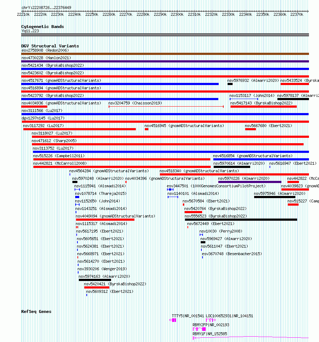Viewport: 319px width, 342px height.
Task: Click nsv3118027 (Lu2017) label
Action: (52, 133)
